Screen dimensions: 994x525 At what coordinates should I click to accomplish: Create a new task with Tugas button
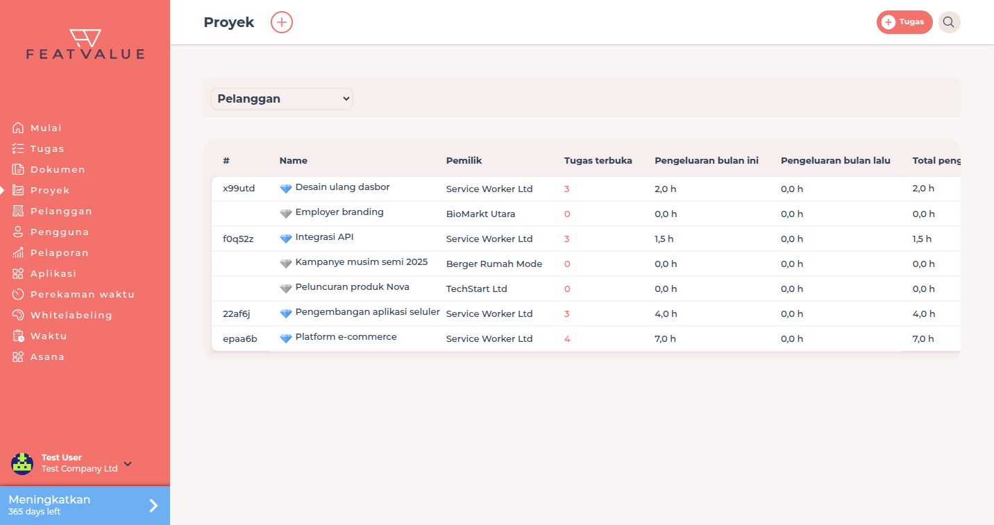(904, 22)
